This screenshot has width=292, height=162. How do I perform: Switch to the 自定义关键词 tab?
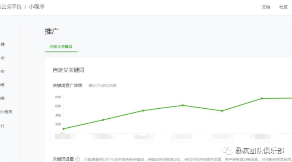61,47
